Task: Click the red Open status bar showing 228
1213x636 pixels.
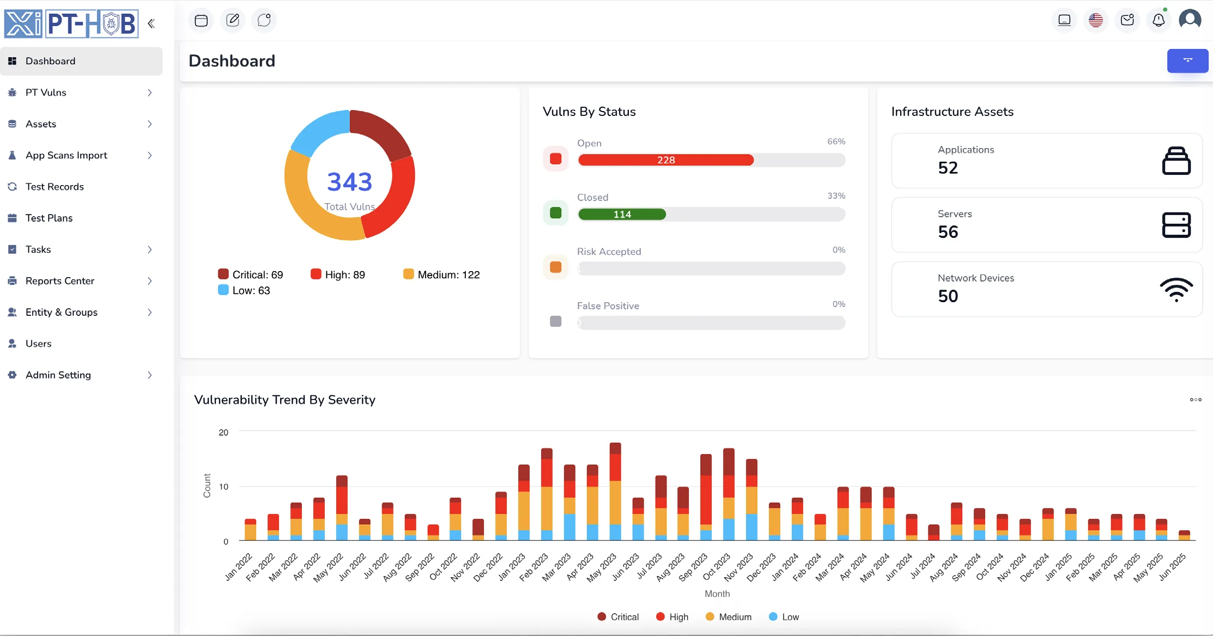Action: pyautogui.click(x=666, y=160)
